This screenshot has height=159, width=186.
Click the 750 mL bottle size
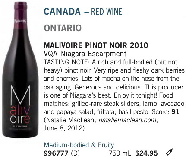tap(120, 153)
